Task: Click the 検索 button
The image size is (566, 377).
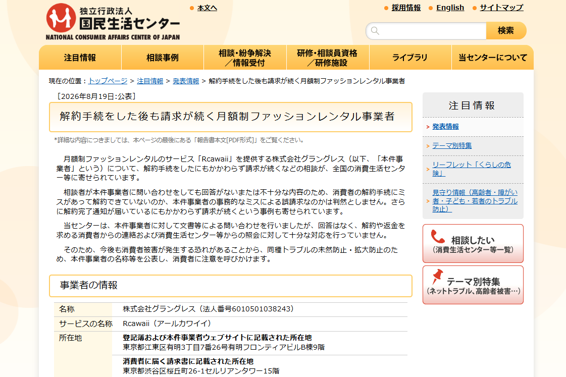Action: (x=506, y=31)
